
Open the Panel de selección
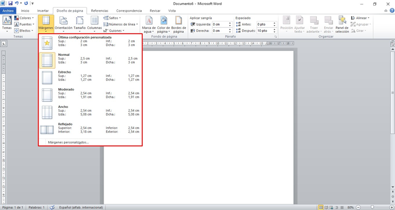[x=342, y=24]
